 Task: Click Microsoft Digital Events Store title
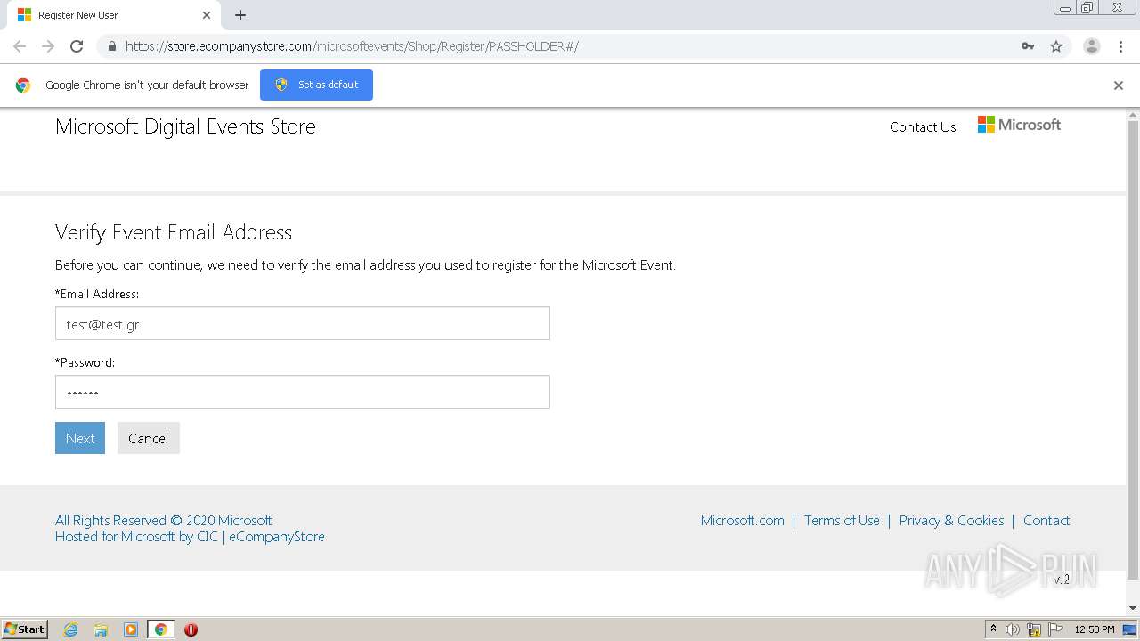(185, 126)
